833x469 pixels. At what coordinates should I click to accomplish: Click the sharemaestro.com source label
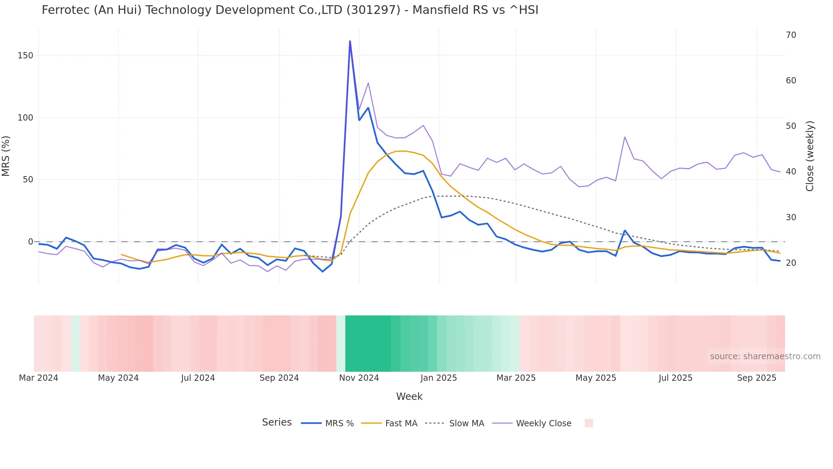(x=765, y=356)
